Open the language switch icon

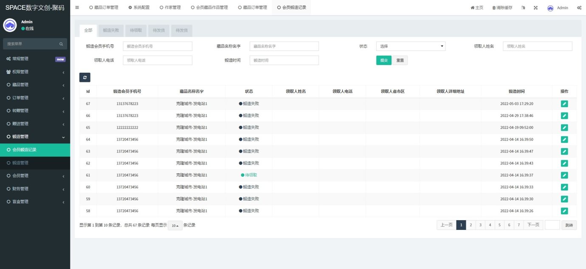pos(523,8)
